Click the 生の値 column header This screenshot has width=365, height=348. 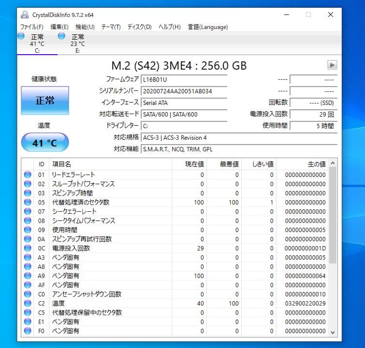[x=303, y=164]
